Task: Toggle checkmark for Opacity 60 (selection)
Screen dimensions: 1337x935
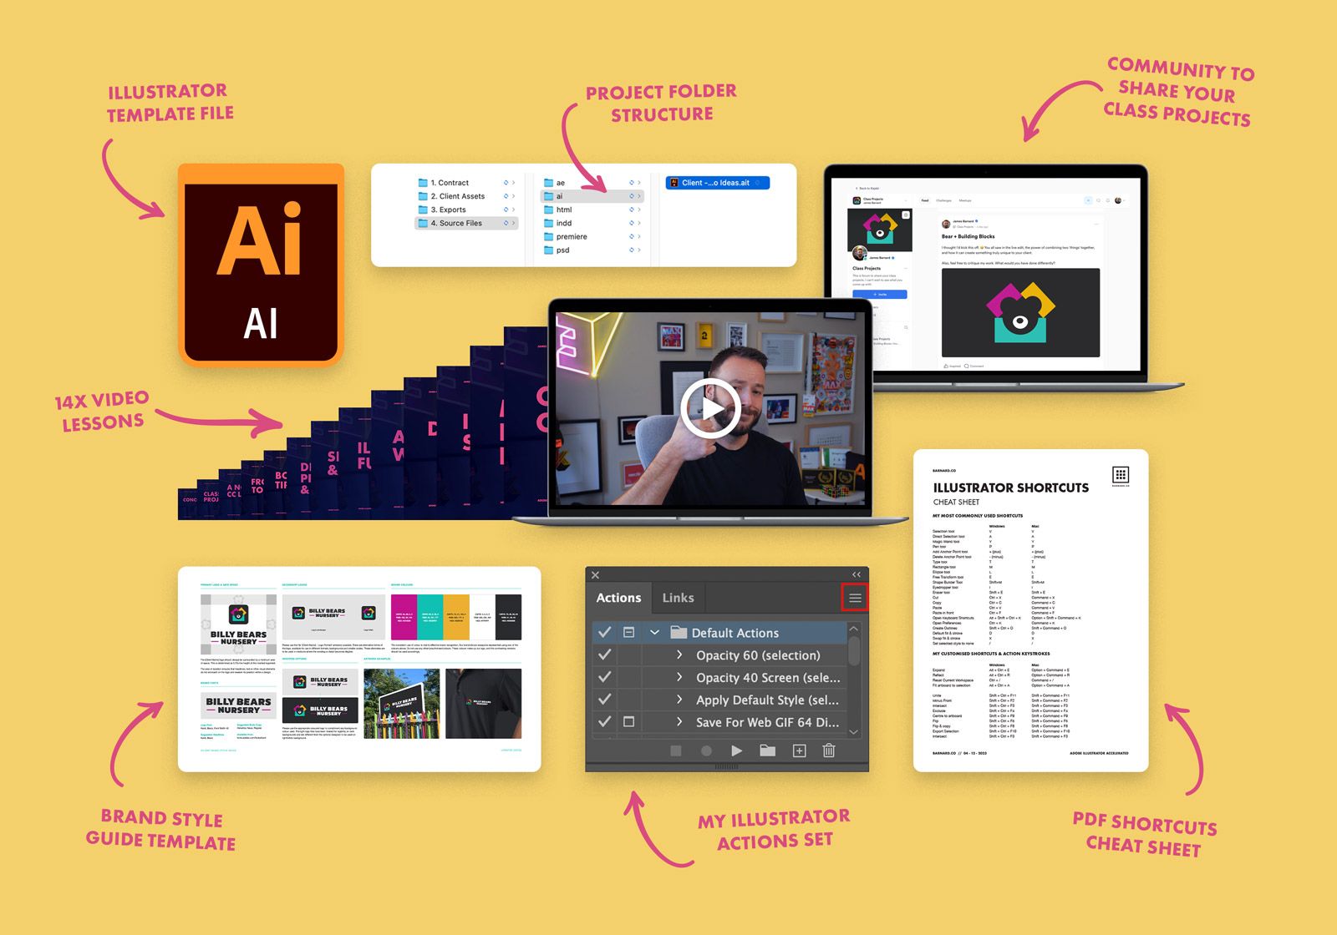Action: point(605,655)
